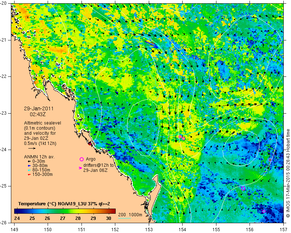Click the -21 latitude axis label
Viewport: 291px width, 233px height.
coord(4,40)
